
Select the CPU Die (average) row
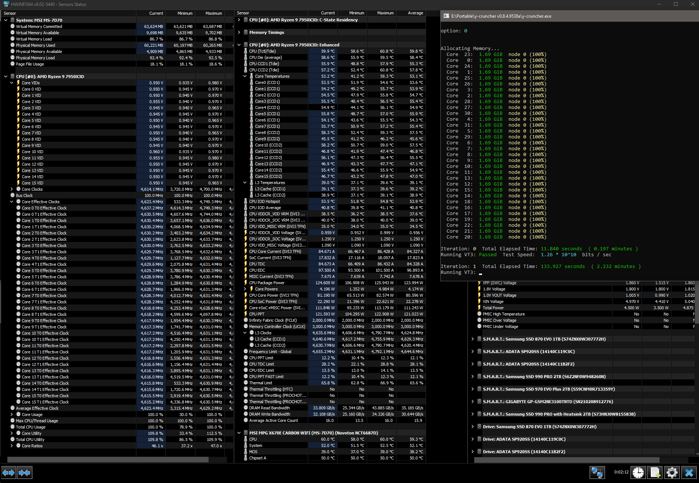331,57
